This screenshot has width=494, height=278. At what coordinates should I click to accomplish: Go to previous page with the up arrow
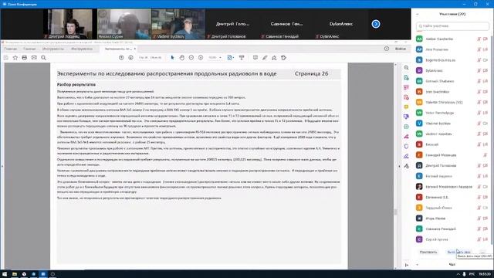point(121,58)
